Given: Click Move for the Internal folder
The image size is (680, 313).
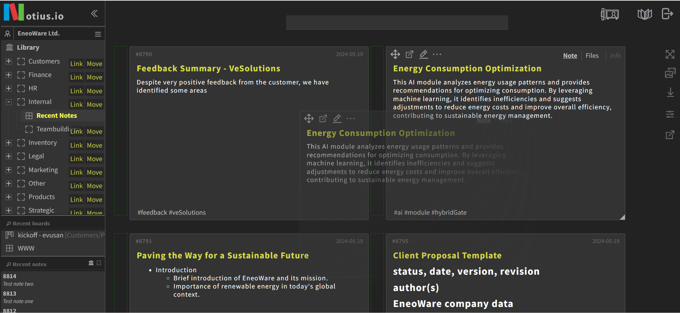Looking at the screenshot, I should tap(94, 105).
